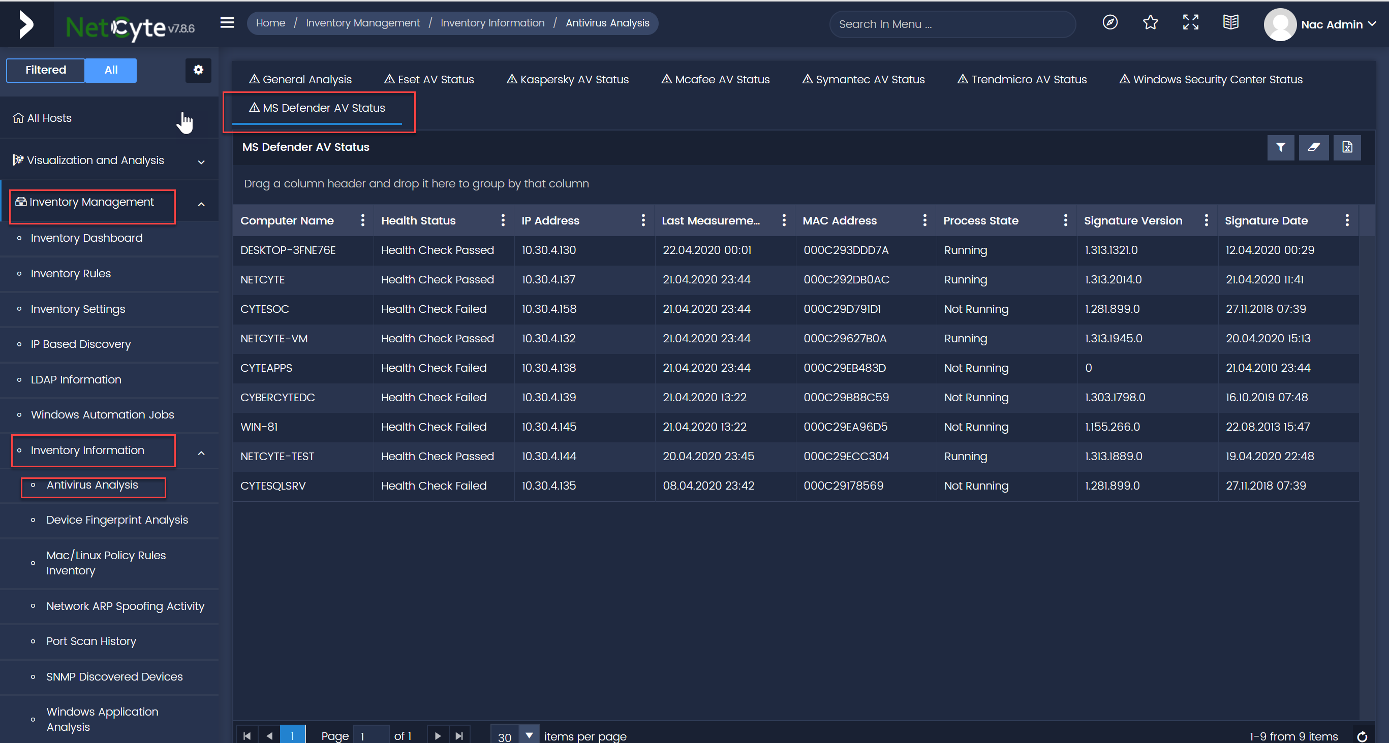Open the Eset AV Status tab
This screenshot has width=1389, height=743.
pos(429,79)
